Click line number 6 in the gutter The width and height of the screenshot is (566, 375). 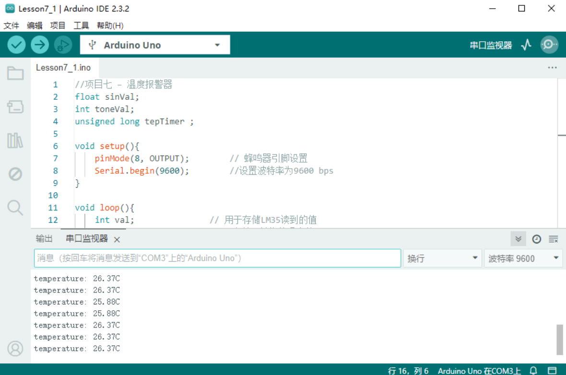[x=55, y=146]
